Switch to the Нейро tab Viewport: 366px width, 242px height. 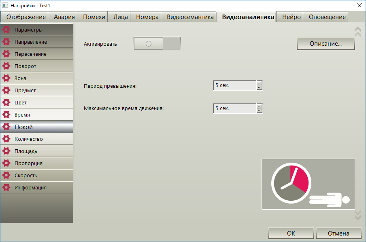[291, 17]
